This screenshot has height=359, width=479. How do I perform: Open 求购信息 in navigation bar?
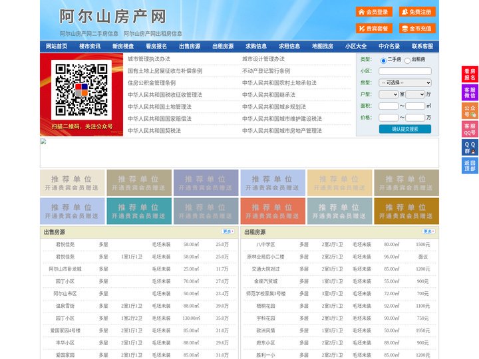(x=256, y=47)
